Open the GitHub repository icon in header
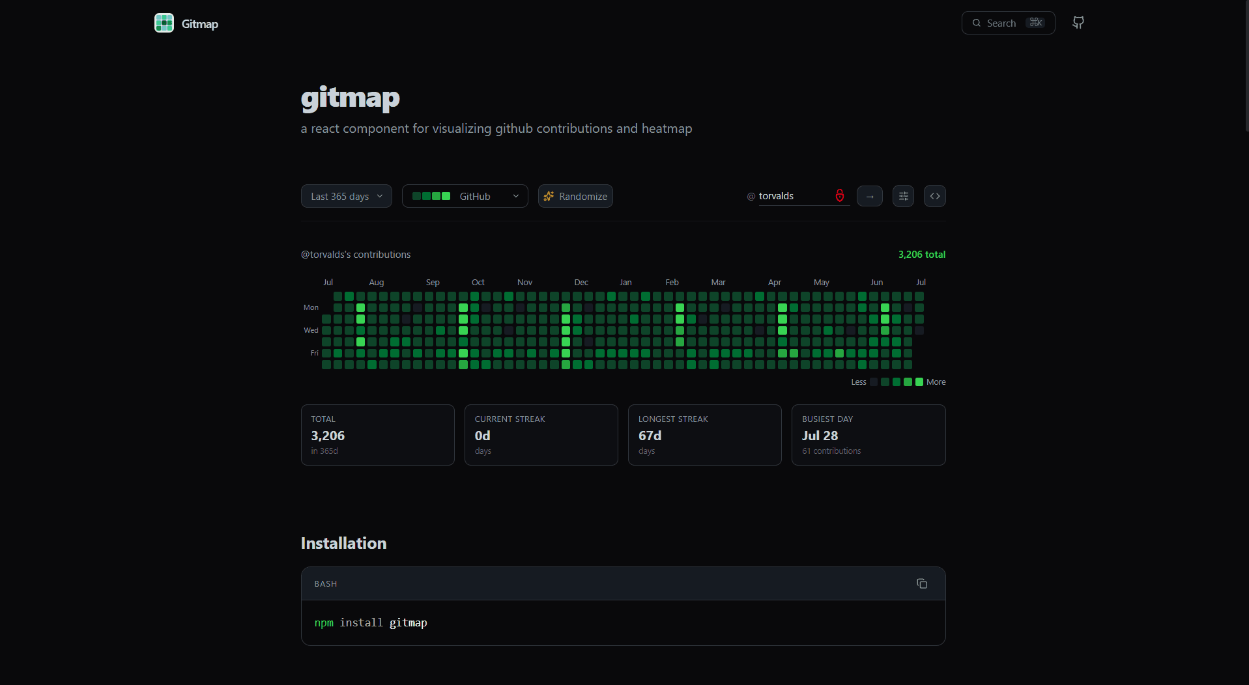 pyautogui.click(x=1078, y=23)
